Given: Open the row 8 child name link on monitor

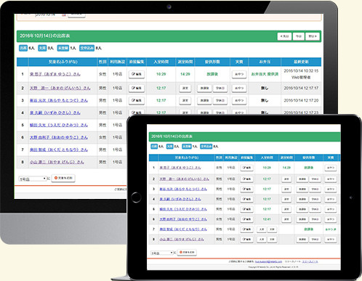Looking at the screenshot, I should 57,162.
